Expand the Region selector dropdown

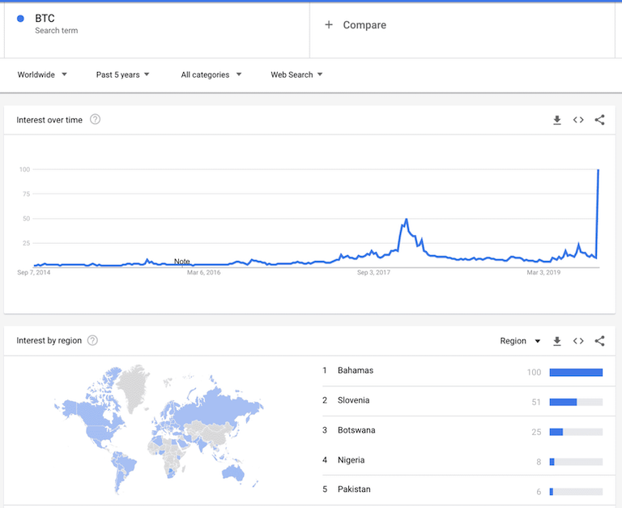click(x=520, y=341)
